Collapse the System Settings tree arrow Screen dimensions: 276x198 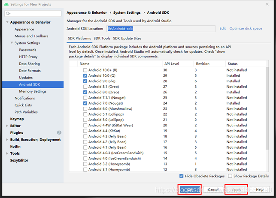tap(12, 43)
